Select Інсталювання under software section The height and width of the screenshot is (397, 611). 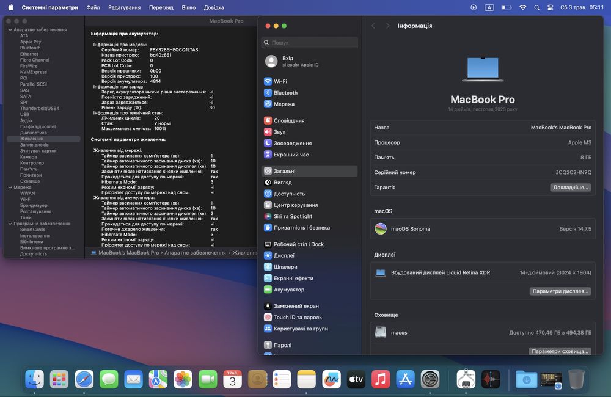[x=35, y=236]
